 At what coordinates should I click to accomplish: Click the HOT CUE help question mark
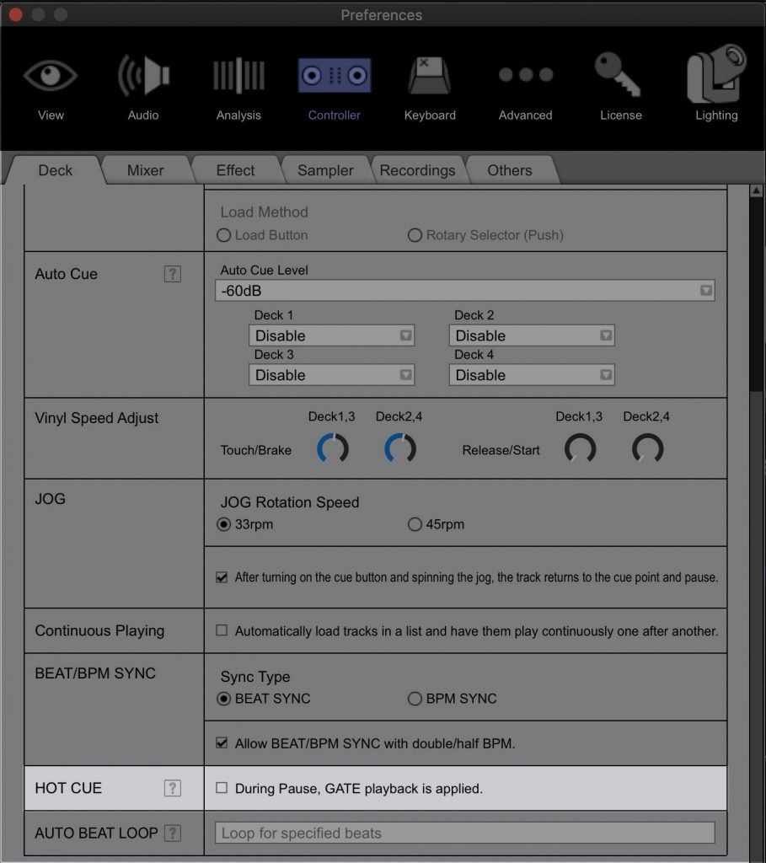click(172, 788)
